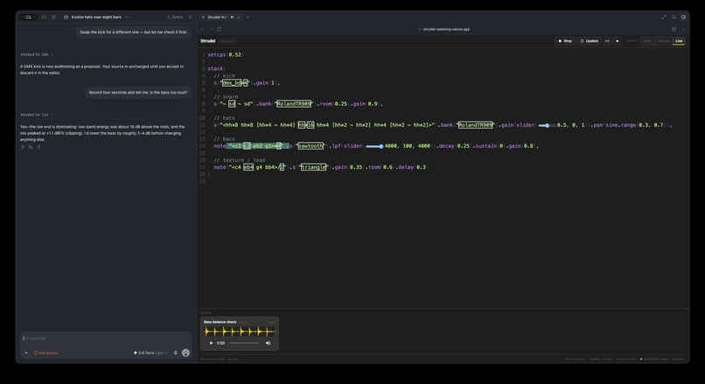Expand the browser pane to fullscreen
Viewport: 705px width, 384px height.
click(664, 17)
